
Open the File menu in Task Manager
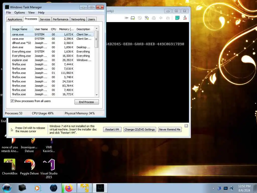coord(9,13)
